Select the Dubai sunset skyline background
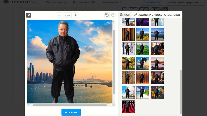The width and height of the screenshot is (207, 116). pos(143,63)
